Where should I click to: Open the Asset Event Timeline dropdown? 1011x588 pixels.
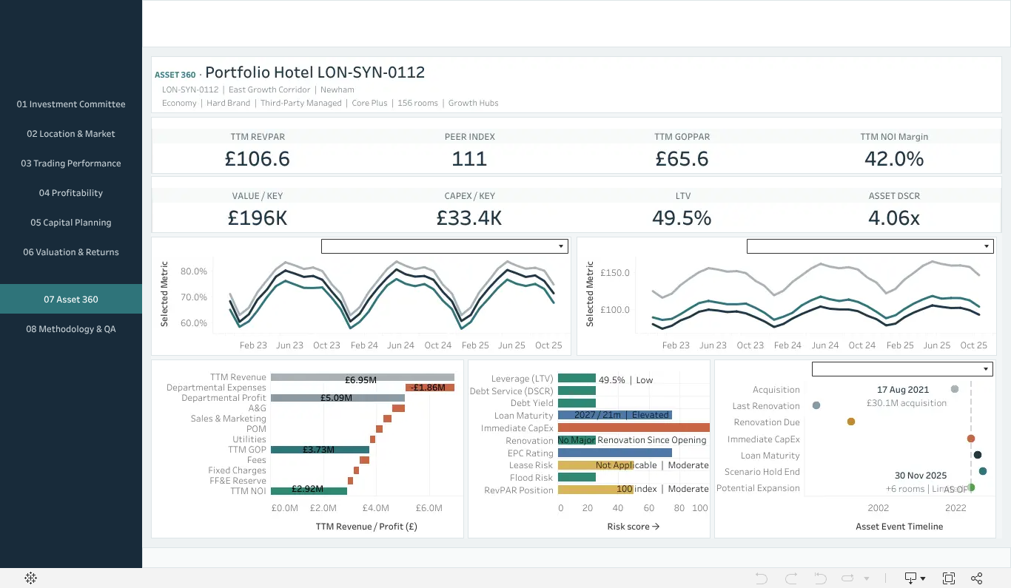click(x=901, y=369)
